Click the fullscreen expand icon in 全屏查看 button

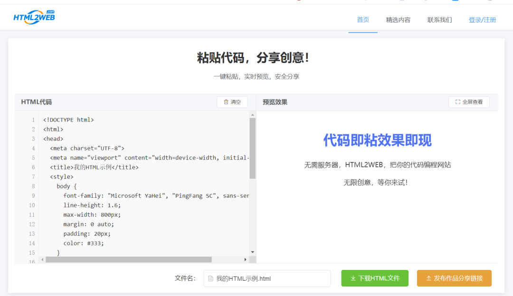[x=457, y=102]
